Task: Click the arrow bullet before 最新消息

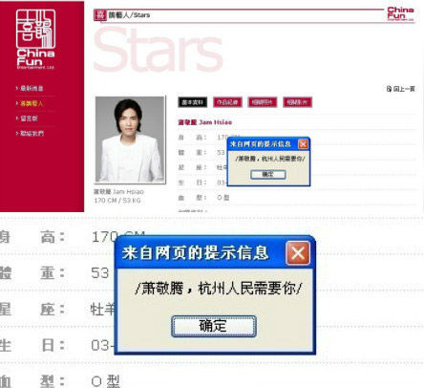Action: coord(17,88)
